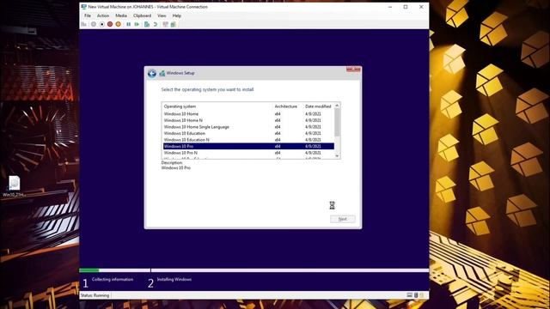Click the gray Start VM toolbar icon
The height and width of the screenshot is (309, 550).
94,24
